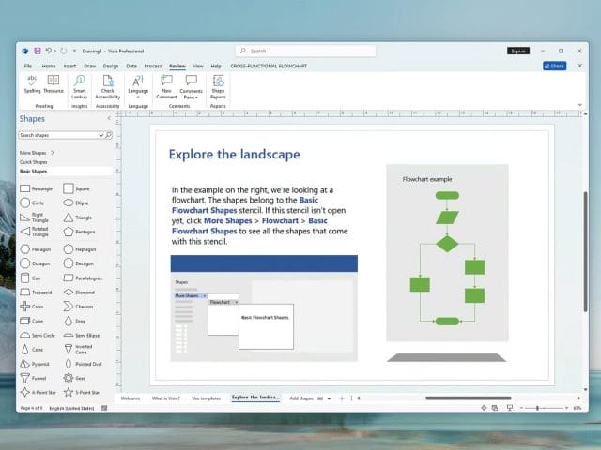
Task: Switch to the Design ribbon tab
Action: (x=111, y=67)
